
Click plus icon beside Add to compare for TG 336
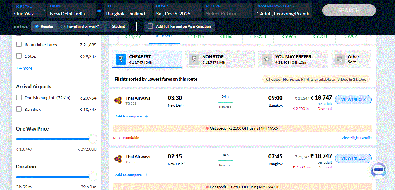[x=146, y=175]
